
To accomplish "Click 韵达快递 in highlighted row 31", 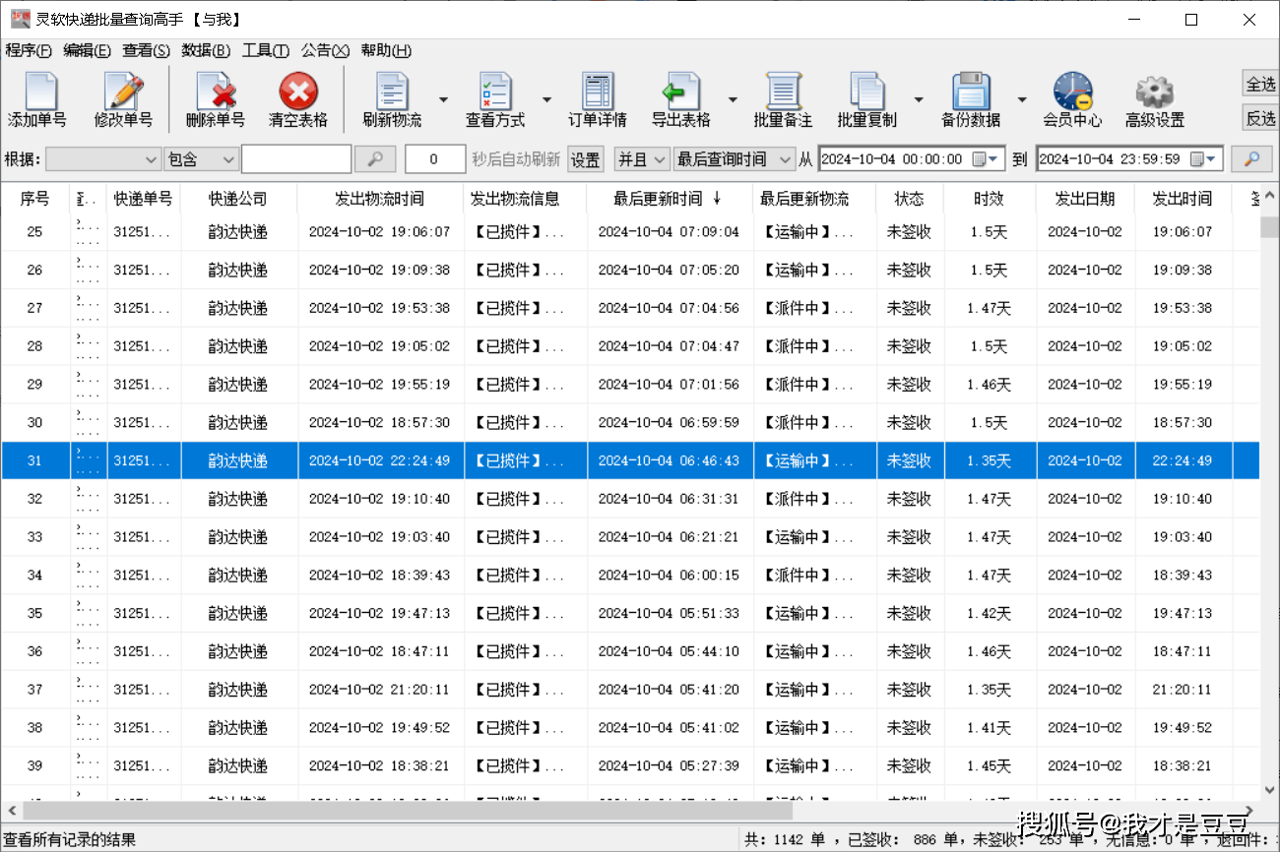I will tap(238, 460).
